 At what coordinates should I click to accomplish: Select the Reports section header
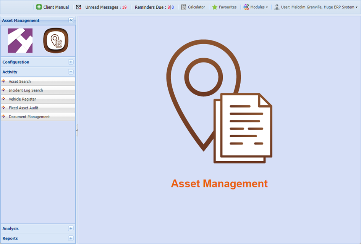(38, 238)
